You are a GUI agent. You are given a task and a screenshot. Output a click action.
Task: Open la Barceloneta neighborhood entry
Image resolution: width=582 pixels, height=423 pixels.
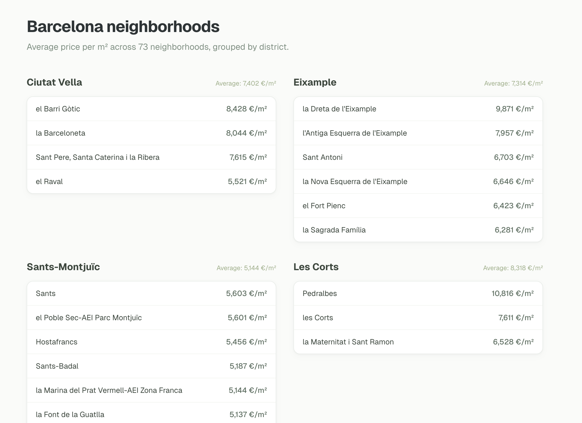[151, 133]
